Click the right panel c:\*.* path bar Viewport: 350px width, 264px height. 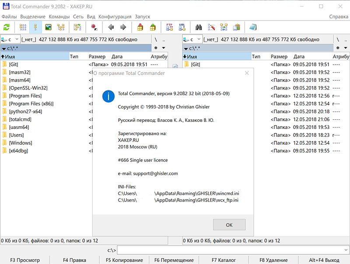point(258,48)
